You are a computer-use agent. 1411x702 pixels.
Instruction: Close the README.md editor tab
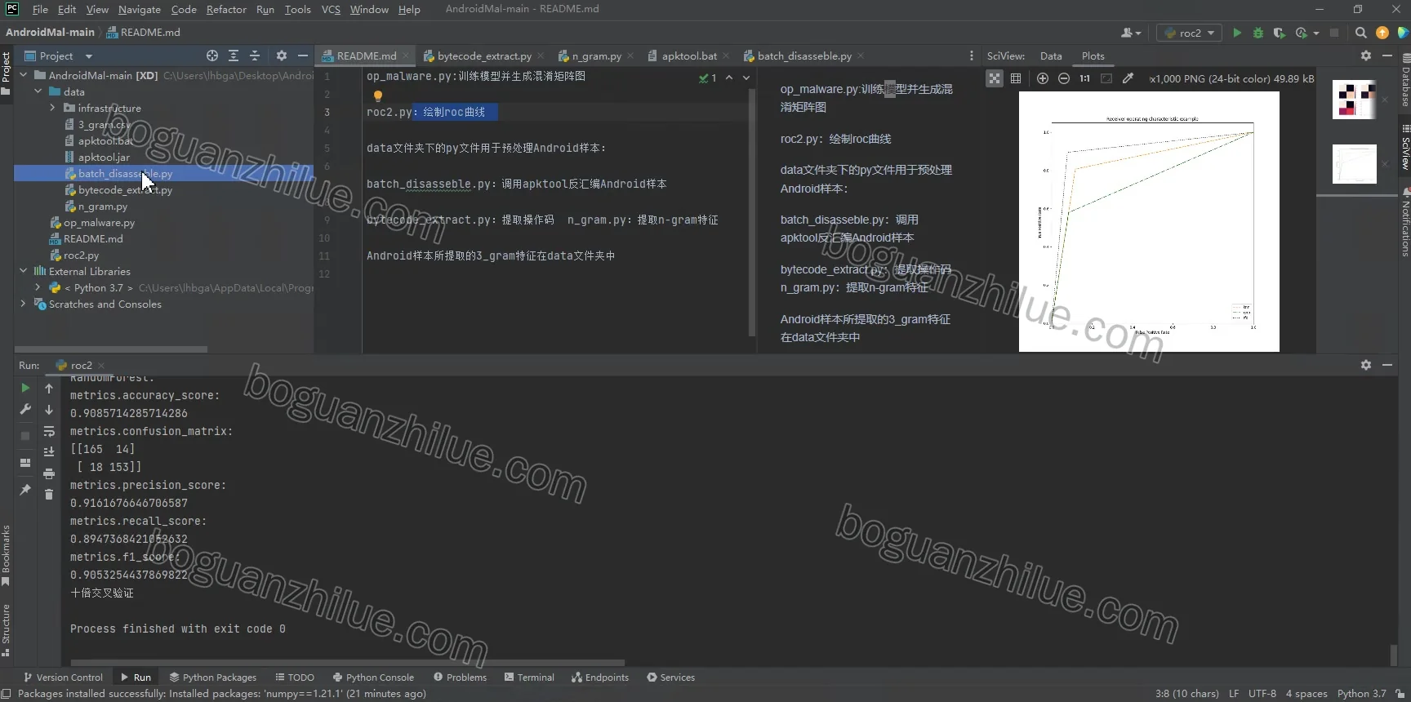407,56
